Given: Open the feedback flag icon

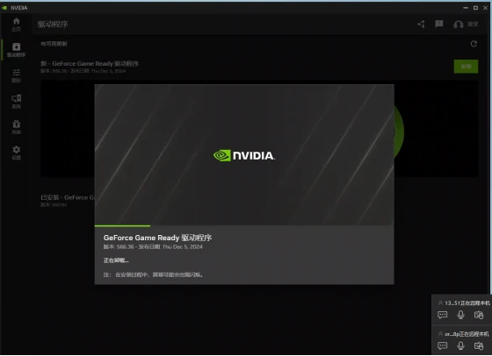Looking at the screenshot, I should [439, 24].
